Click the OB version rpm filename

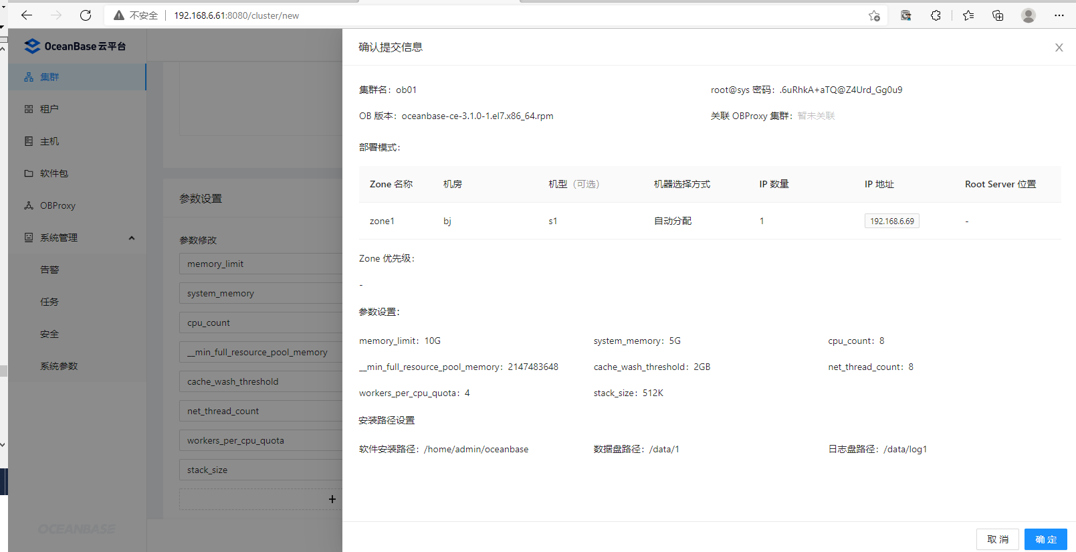477,116
